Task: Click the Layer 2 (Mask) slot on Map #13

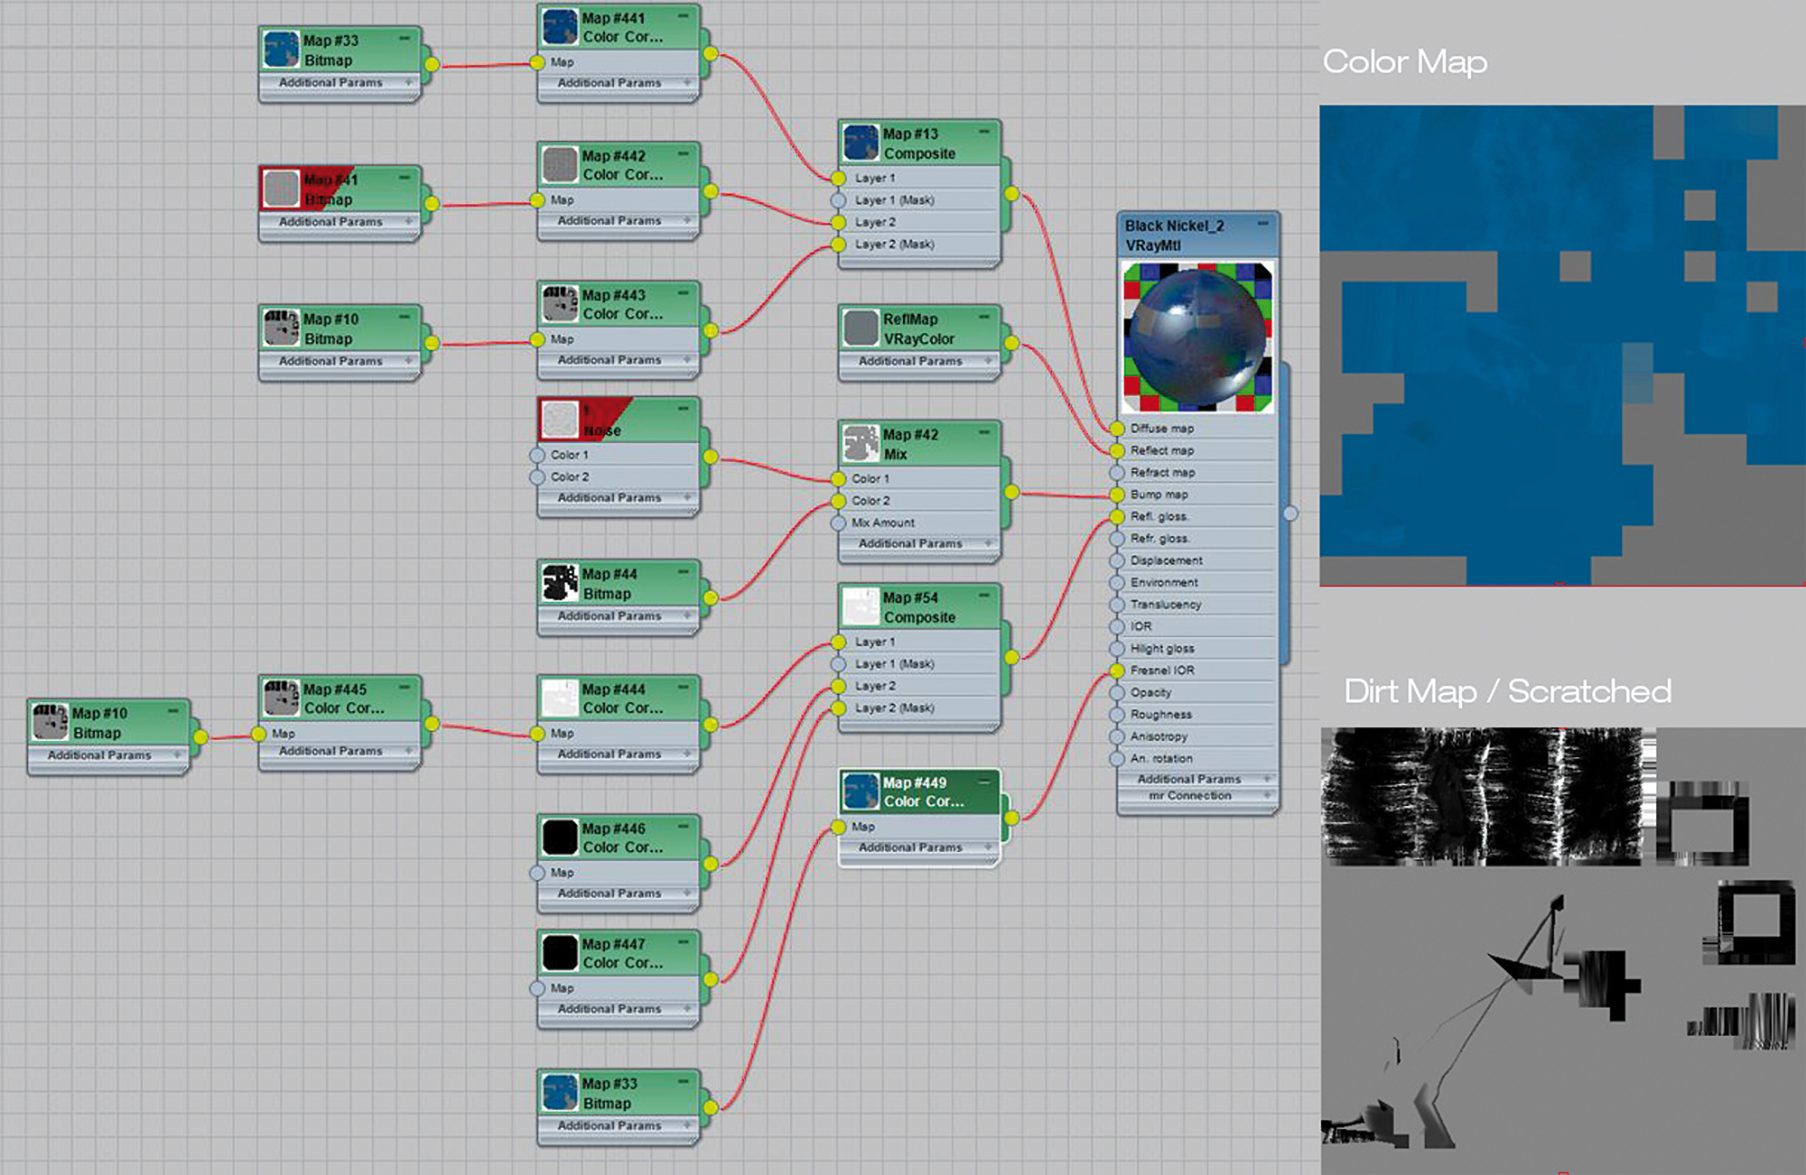Action: pyautogui.click(x=894, y=245)
